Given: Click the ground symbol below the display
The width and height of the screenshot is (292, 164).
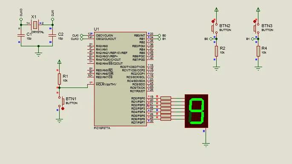Looking at the screenshot, I should pyautogui.click(x=206, y=144).
